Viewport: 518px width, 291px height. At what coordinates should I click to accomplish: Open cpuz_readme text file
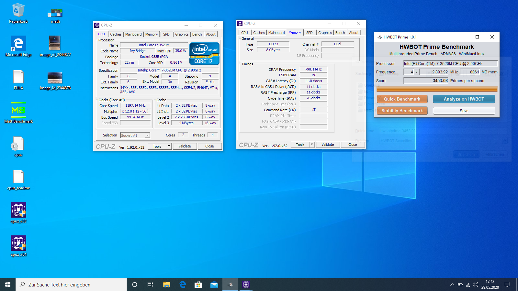click(18, 180)
